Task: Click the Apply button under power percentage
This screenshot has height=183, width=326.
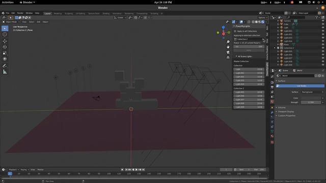Action: [x=249, y=50]
